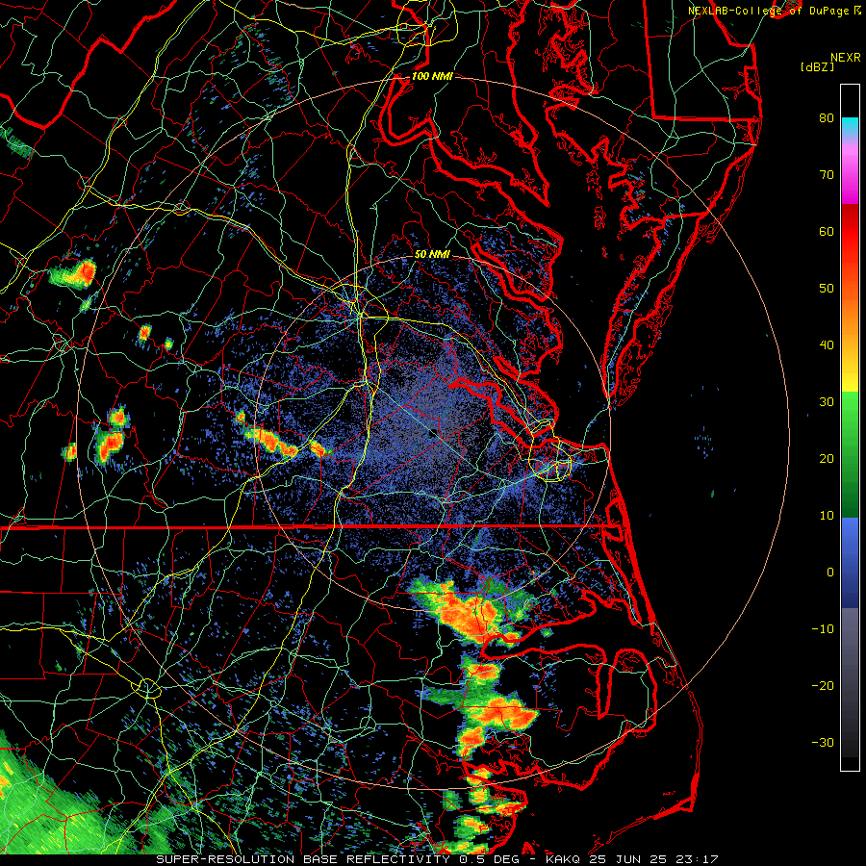Click the -10 dBZ scale value
Screen dimensions: 866x866
(x=823, y=629)
